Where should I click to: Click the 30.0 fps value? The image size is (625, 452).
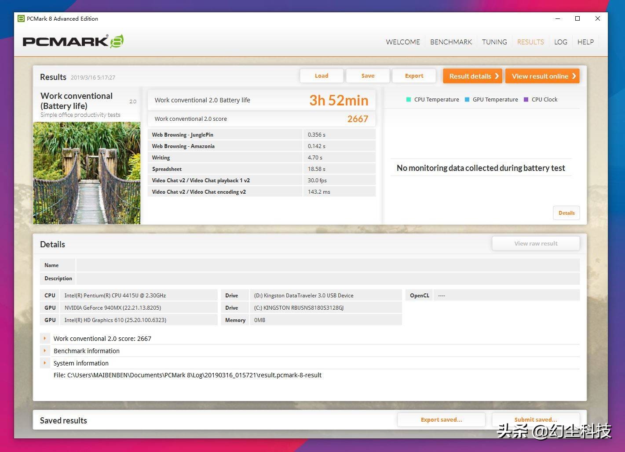(317, 180)
